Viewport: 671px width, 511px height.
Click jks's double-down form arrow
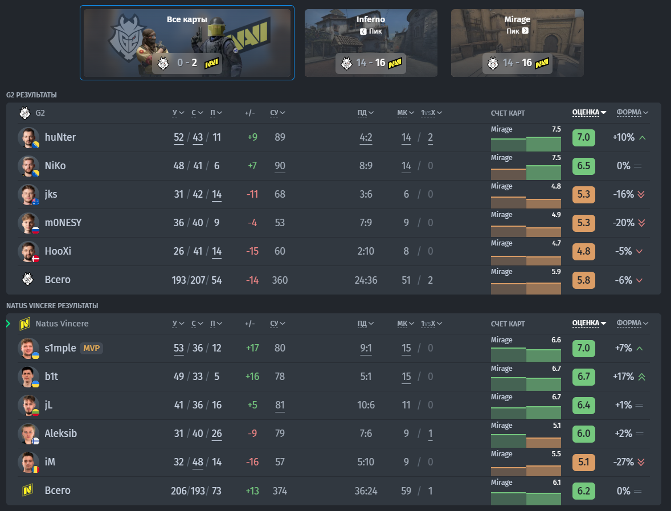click(641, 194)
